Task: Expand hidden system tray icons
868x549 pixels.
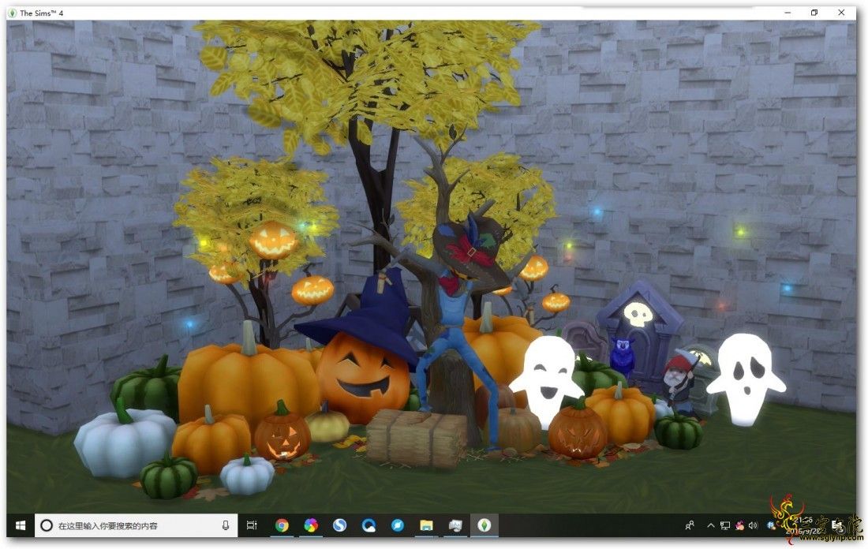Action: point(710,526)
